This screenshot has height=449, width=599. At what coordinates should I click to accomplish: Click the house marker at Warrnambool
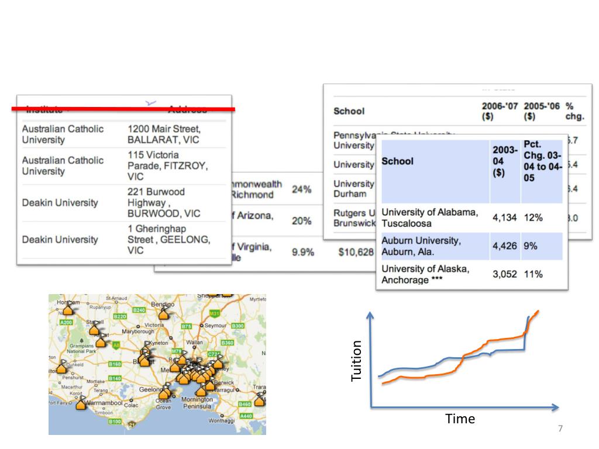pyautogui.click(x=81, y=404)
